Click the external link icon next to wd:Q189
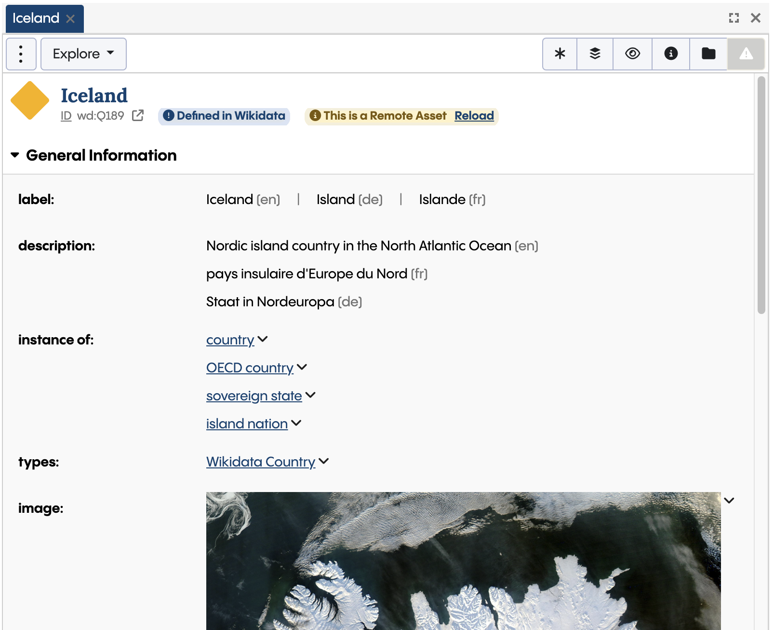Image resolution: width=774 pixels, height=630 pixels. click(x=138, y=116)
